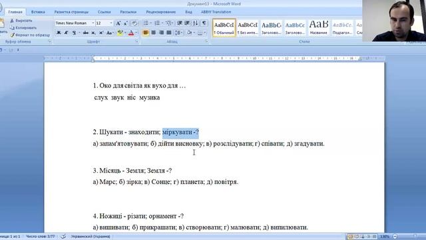Switch to the Ссылки tab

point(105,12)
